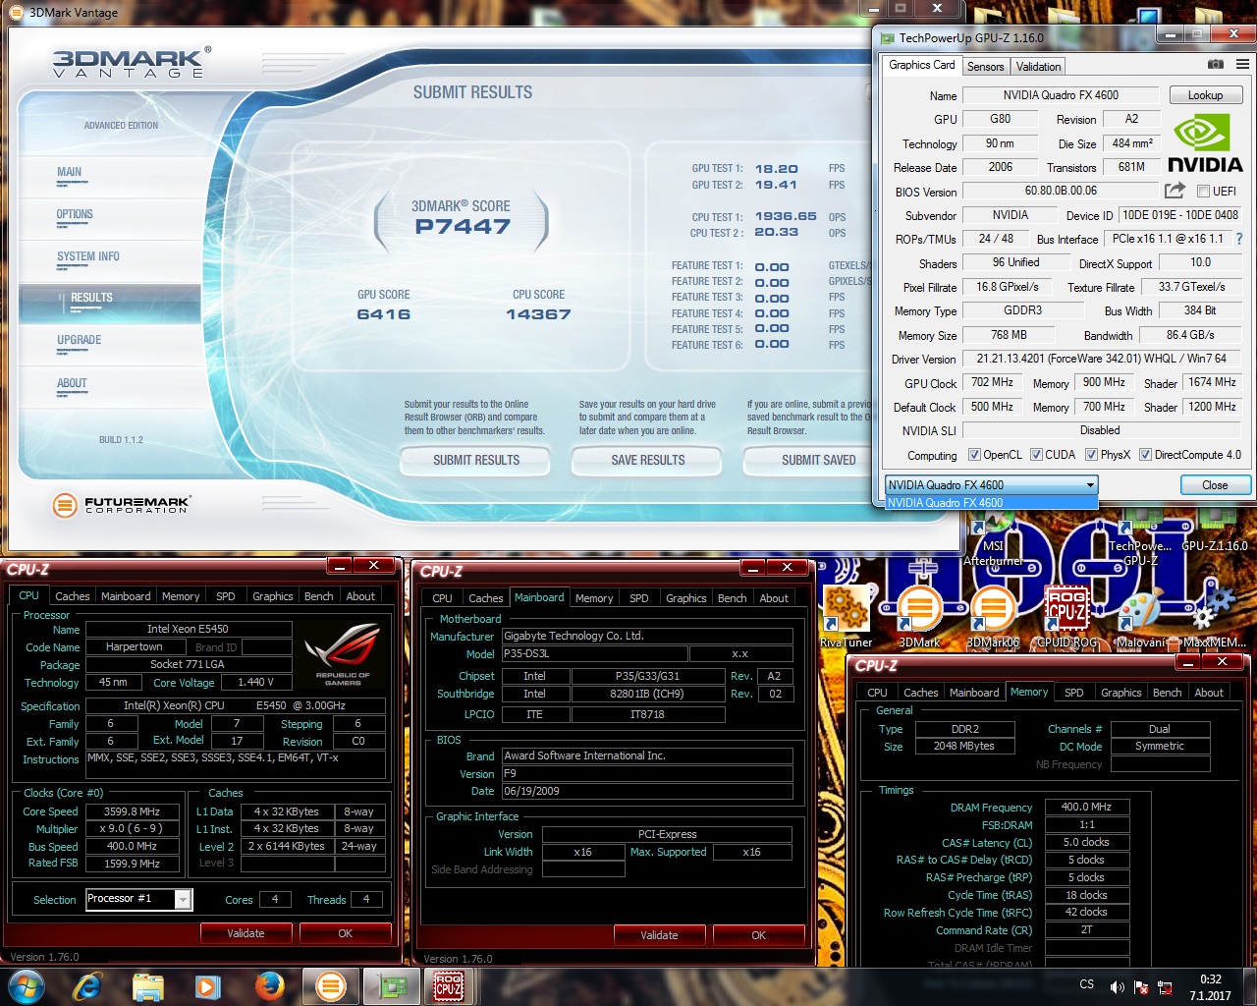Select NVIDIA Quadro FX 4600 from dropdown list

(x=991, y=502)
